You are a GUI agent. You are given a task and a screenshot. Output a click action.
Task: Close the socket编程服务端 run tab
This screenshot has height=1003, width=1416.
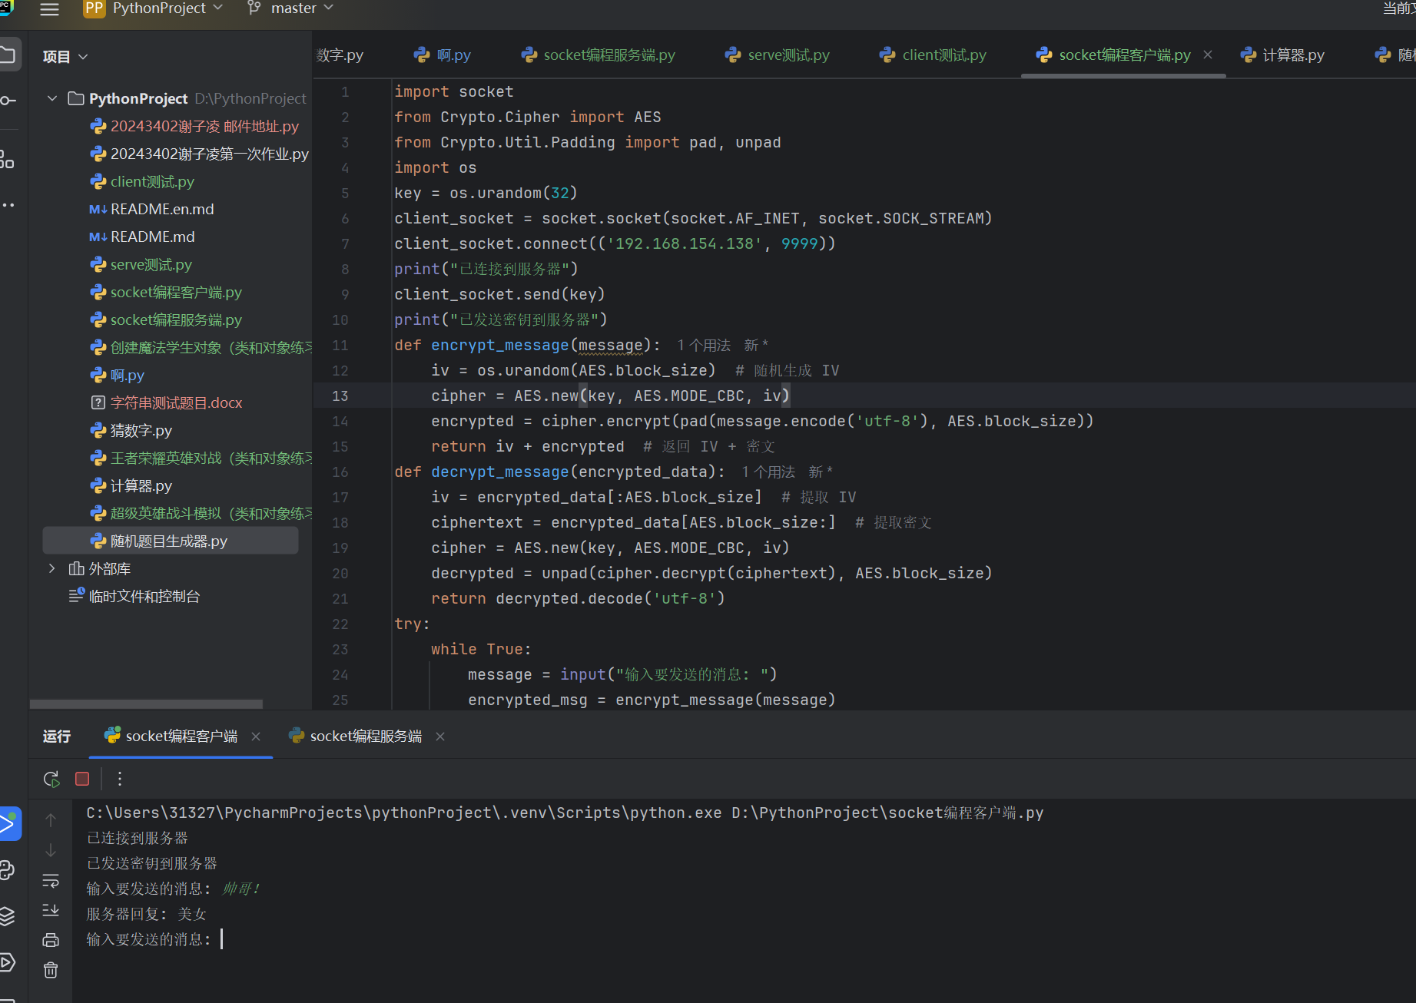(x=440, y=737)
